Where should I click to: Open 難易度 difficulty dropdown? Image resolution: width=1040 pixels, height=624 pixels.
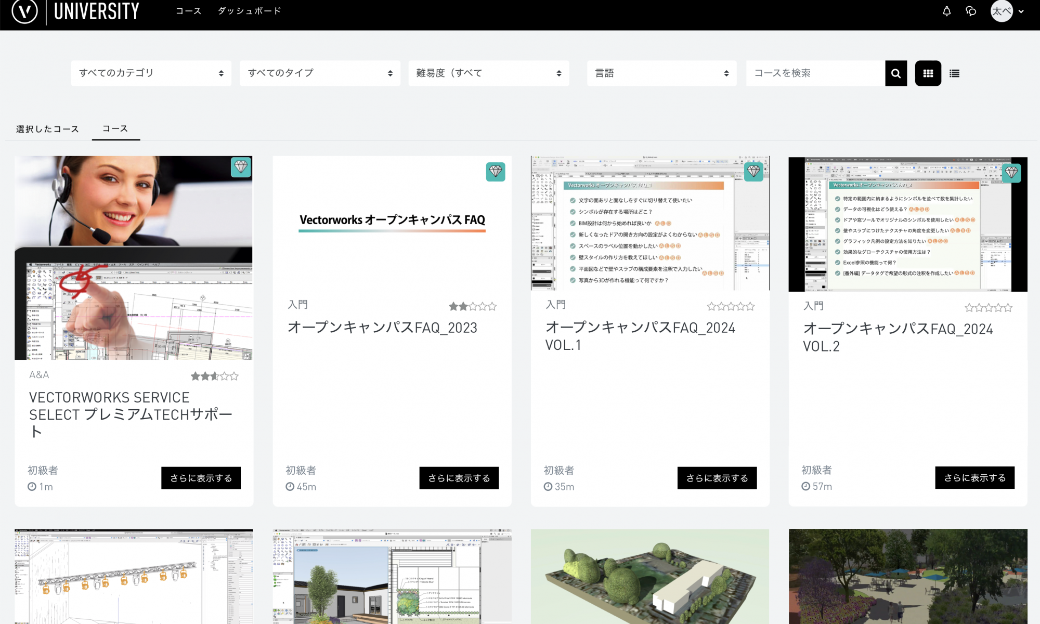click(489, 73)
